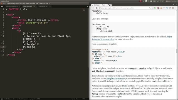The image size is (178, 100).
Task: Switch to the first Sublime Text tab
Action: click(x=12, y=7)
